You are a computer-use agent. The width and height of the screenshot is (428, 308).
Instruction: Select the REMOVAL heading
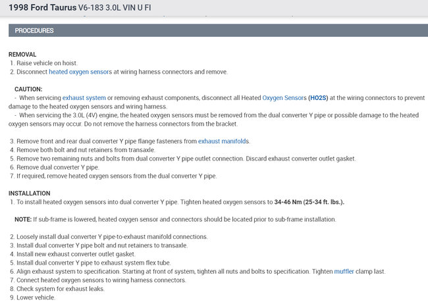click(x=22, y=54)
